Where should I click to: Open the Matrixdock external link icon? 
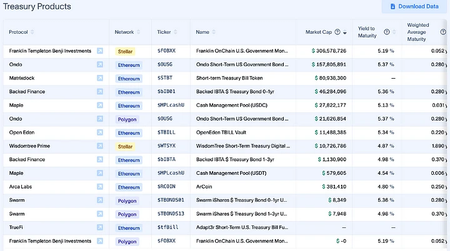pos(100,78)
